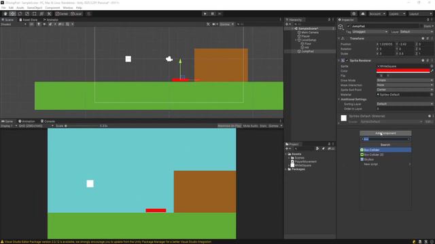
Task: Select Main Camera in the Hierarchy
Action: [310, 33]
